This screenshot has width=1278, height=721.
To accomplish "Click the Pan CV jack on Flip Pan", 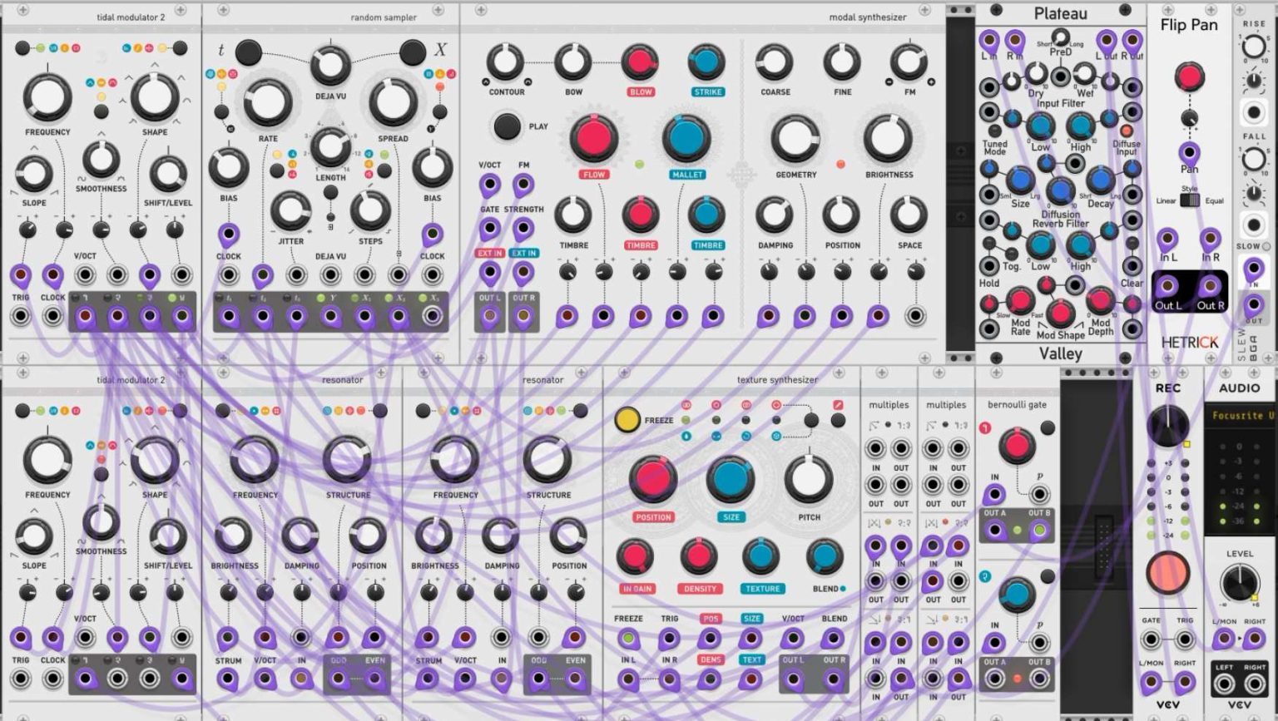I will coord(1189,152).
